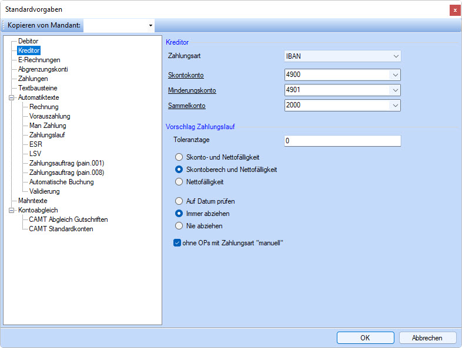Image resolution: width=462 pixels, height=348 pixels.
Task: Open the Sammelkonto 2000 dropdown arrow
Action: [395, 106]
